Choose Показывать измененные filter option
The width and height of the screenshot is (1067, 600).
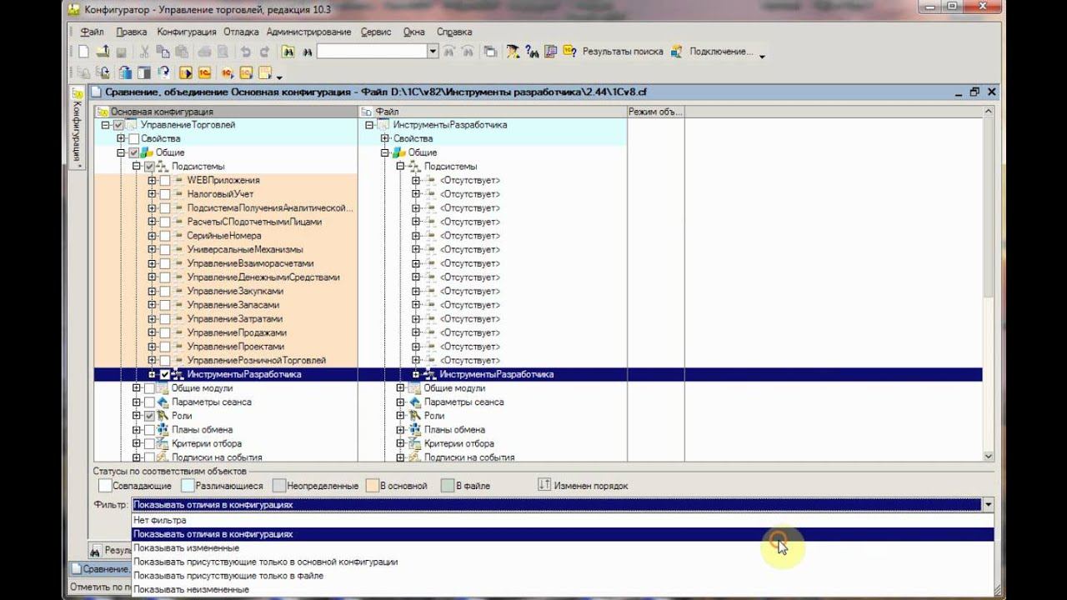tap(563, 547)
